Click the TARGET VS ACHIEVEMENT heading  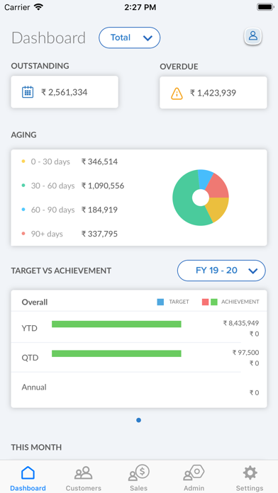61,271
